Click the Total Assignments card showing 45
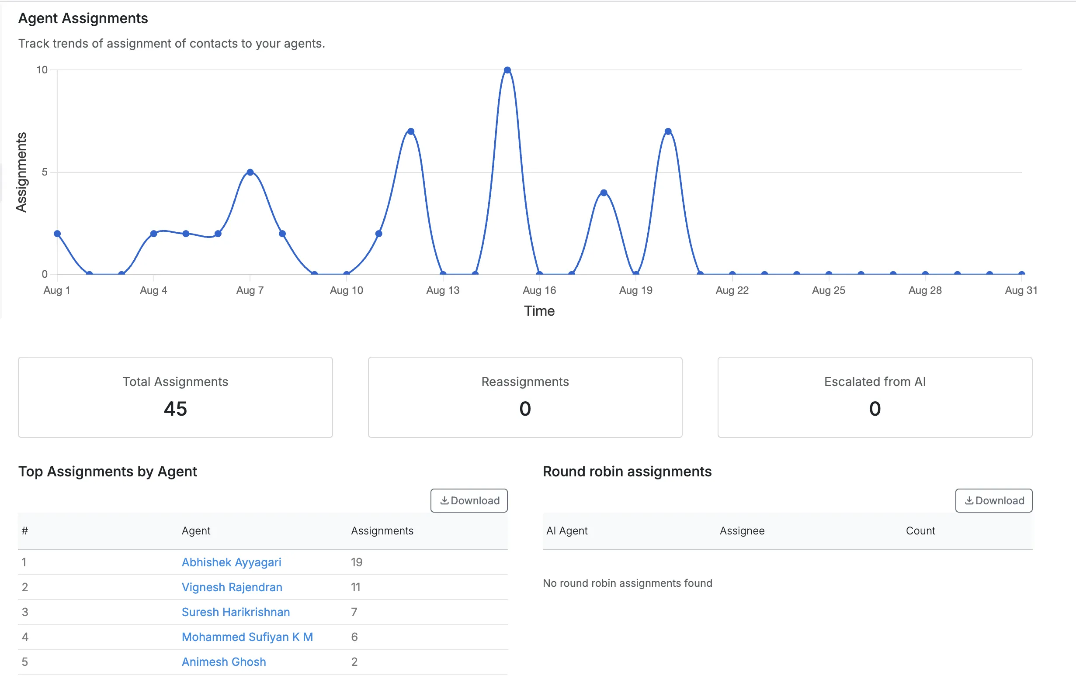1076x696 pixels. [x=175, y=397]
